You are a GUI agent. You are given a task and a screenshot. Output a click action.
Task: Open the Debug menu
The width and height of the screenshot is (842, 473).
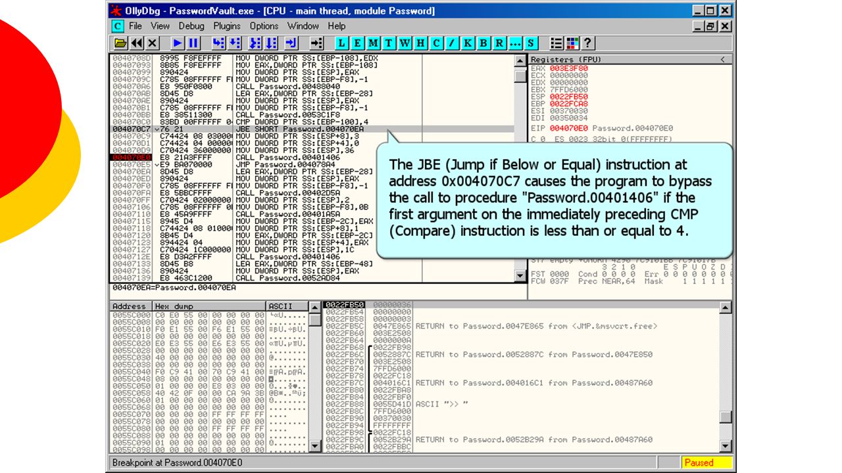[191, 26]
